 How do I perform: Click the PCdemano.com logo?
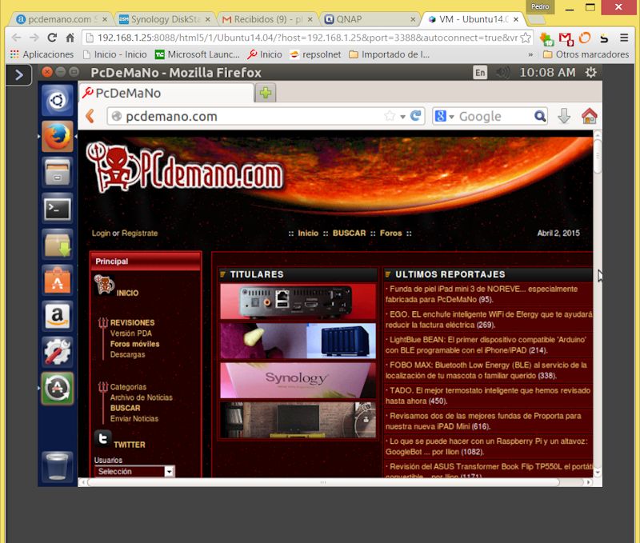click(185, 168)
